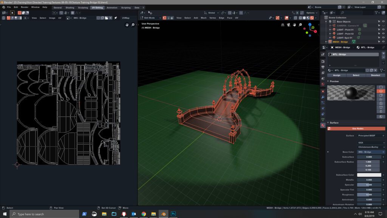Switch to the Shading workspace tab
The height and width of the screenshot is (218, 387).
[x=70, y=7]
